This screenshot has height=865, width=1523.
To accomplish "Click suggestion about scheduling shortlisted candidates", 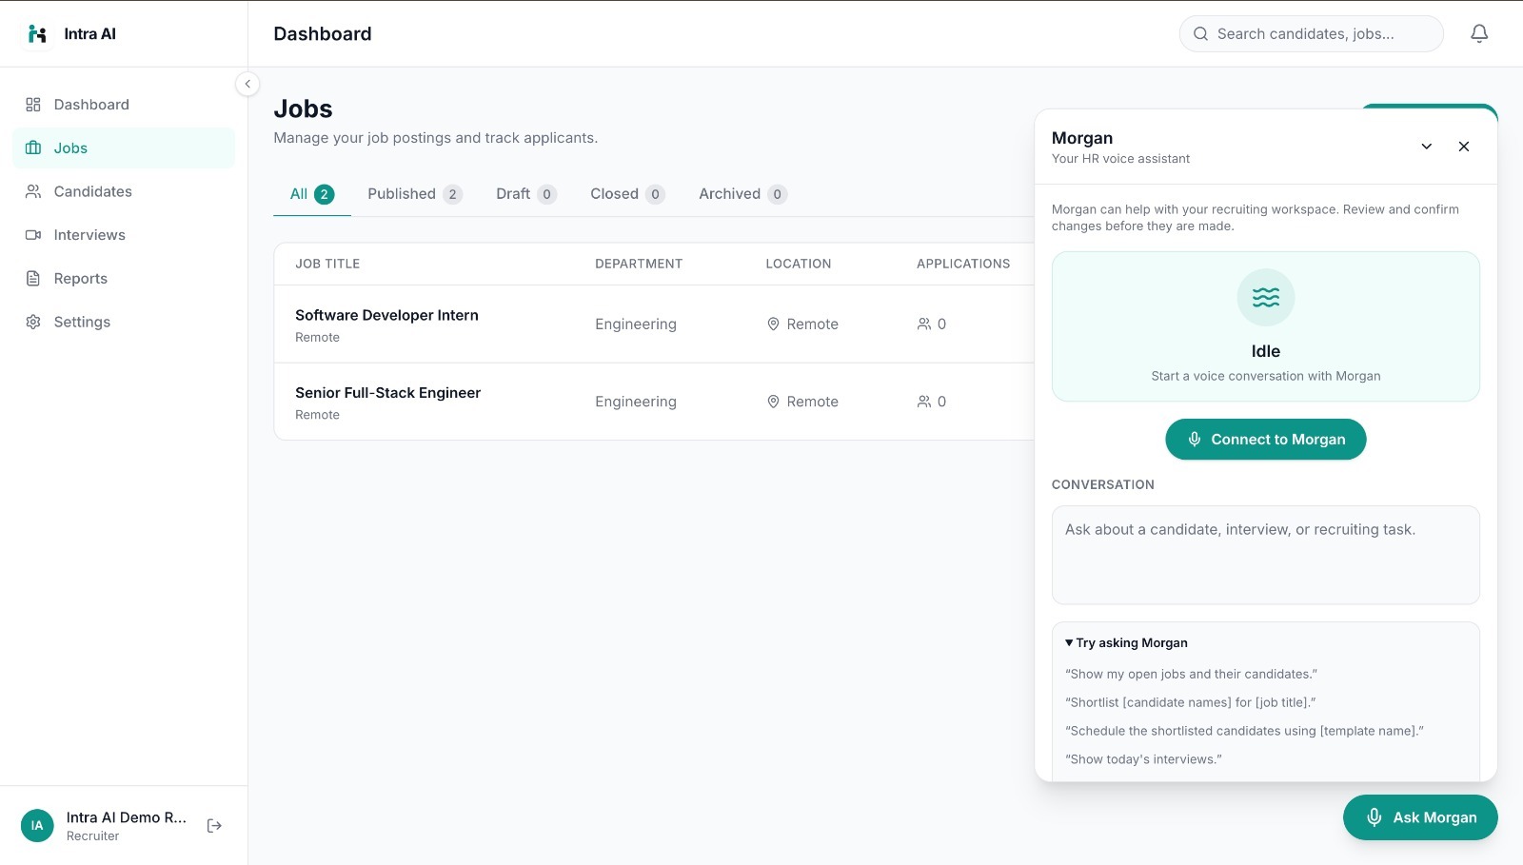I will (x=1244, y=732).
